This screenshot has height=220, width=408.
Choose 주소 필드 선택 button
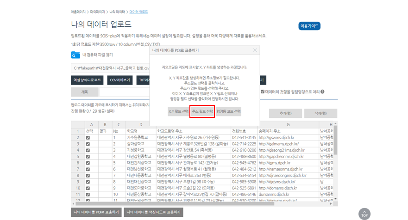click(x=202, y=111)
